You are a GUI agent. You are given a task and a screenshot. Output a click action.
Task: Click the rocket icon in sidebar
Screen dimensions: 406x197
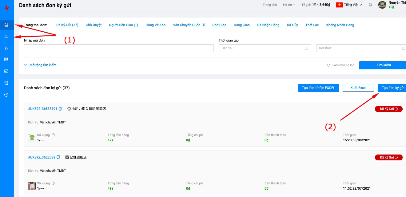[6, 48]
